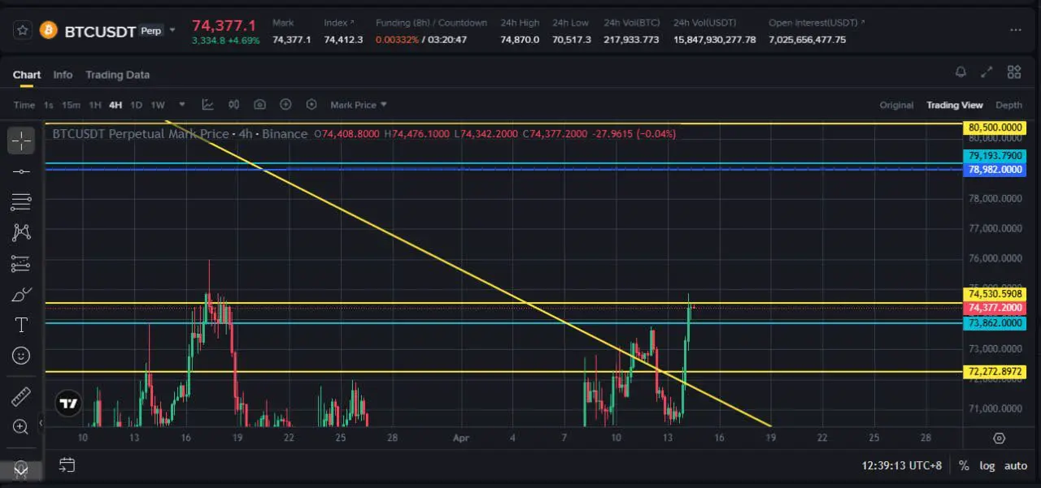This screenshot has width=1041, height=488.
Task: Open the candlestick chart style icon
Action: [233, 105]
